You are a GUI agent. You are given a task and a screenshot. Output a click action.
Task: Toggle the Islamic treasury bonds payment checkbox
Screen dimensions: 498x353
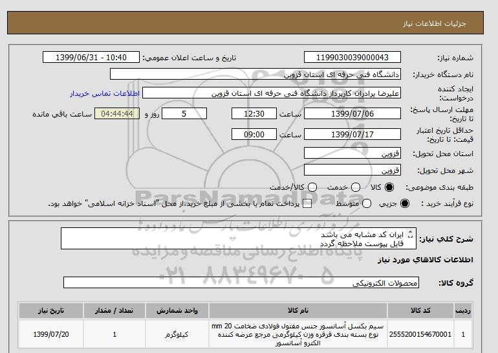pyautogui.click(x=307, y=204)
